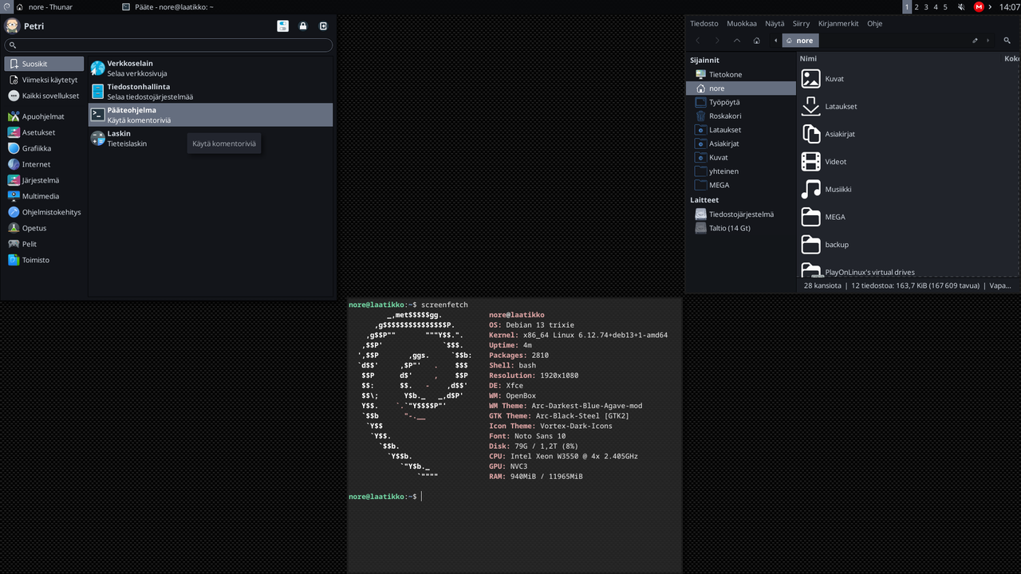This screenshot has width=1021, height=574.
Task: Click Thunar home toolbar button
Action: [756, 41]
